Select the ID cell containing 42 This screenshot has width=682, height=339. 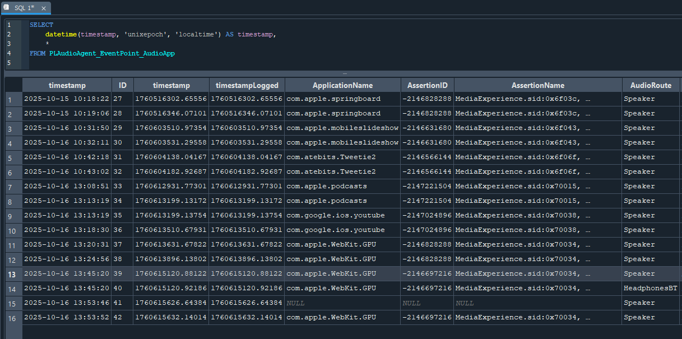123,318
